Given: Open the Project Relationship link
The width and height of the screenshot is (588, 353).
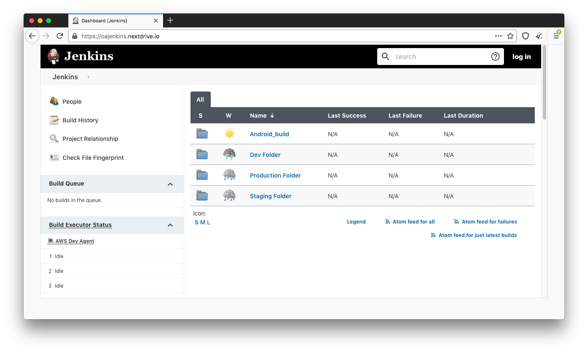Looking at the screenshot, I should coord(90,139).
